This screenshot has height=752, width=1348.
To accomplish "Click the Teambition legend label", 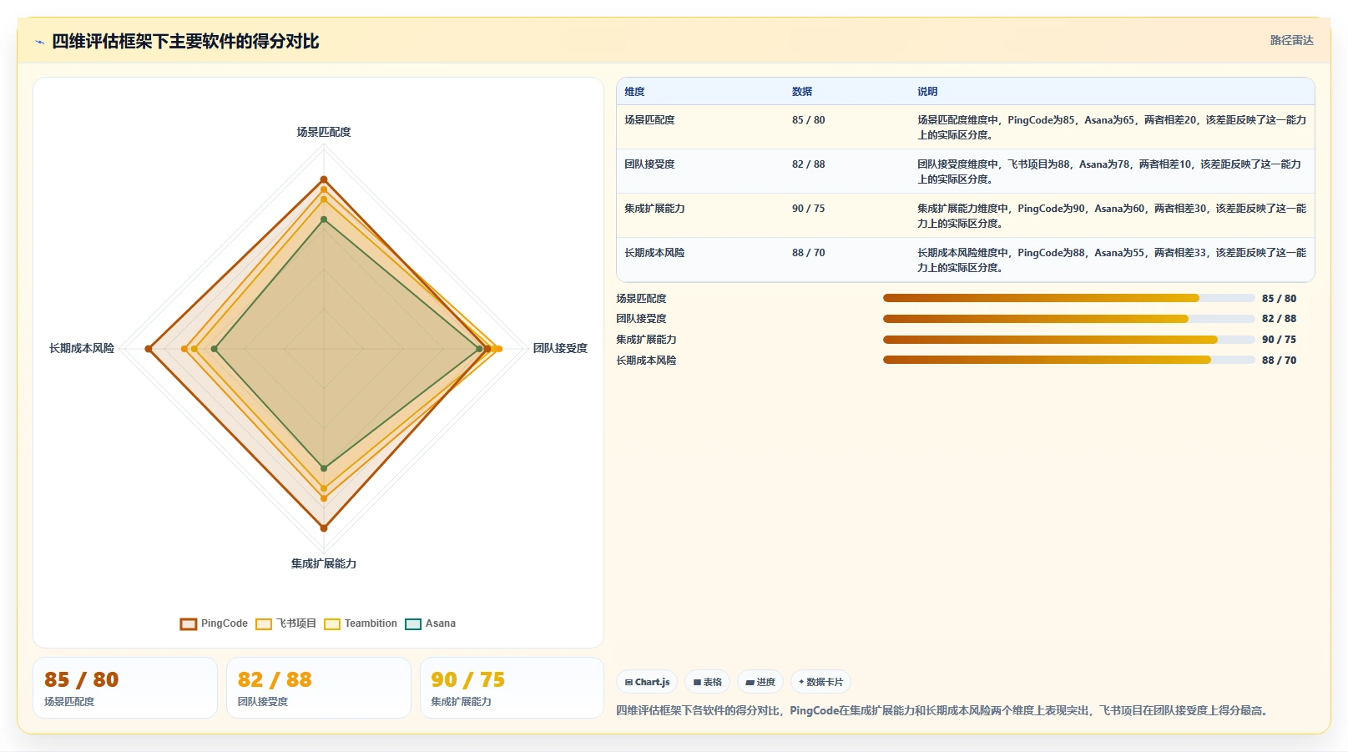I will coord(371,623).
